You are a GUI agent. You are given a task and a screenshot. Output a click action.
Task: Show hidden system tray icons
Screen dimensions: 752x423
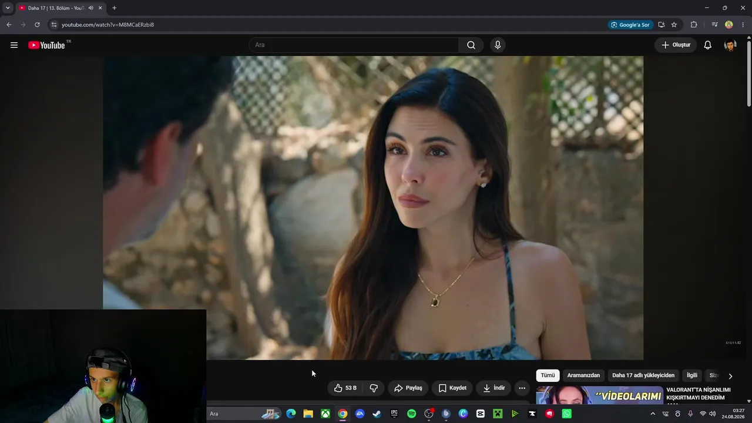point(652,414)
